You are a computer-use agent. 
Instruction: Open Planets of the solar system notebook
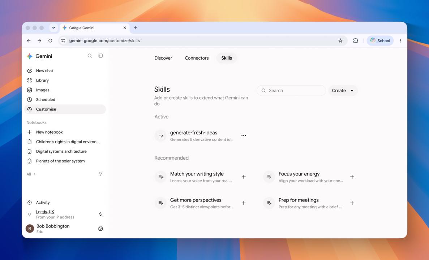(x=65, y=161)
